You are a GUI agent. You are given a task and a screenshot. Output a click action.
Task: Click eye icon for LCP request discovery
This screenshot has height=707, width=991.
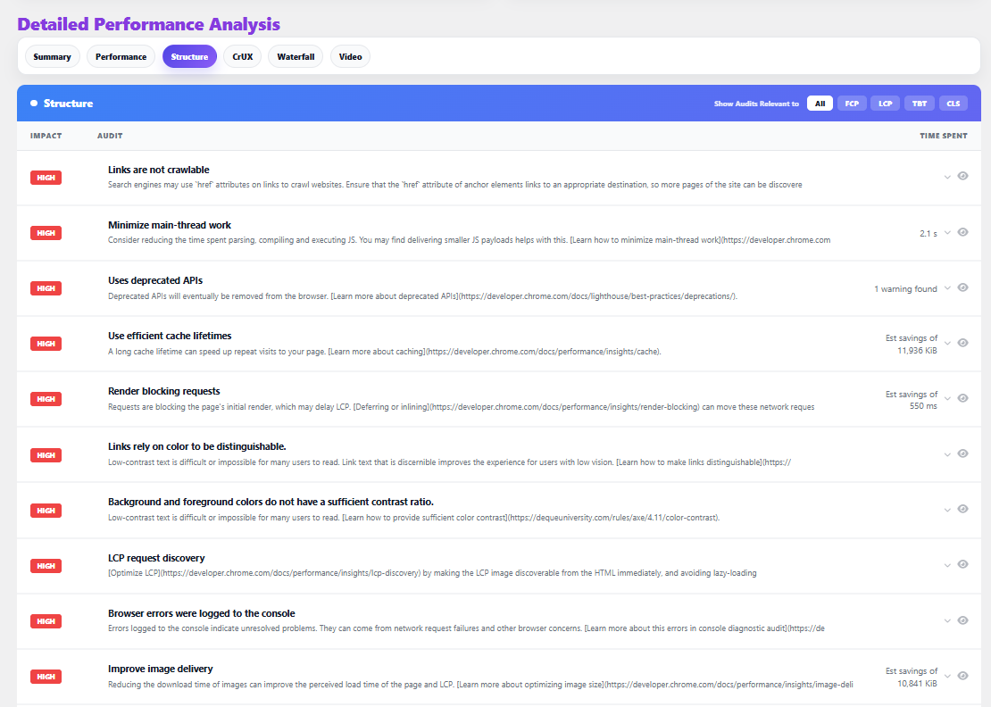click(962, 564)
